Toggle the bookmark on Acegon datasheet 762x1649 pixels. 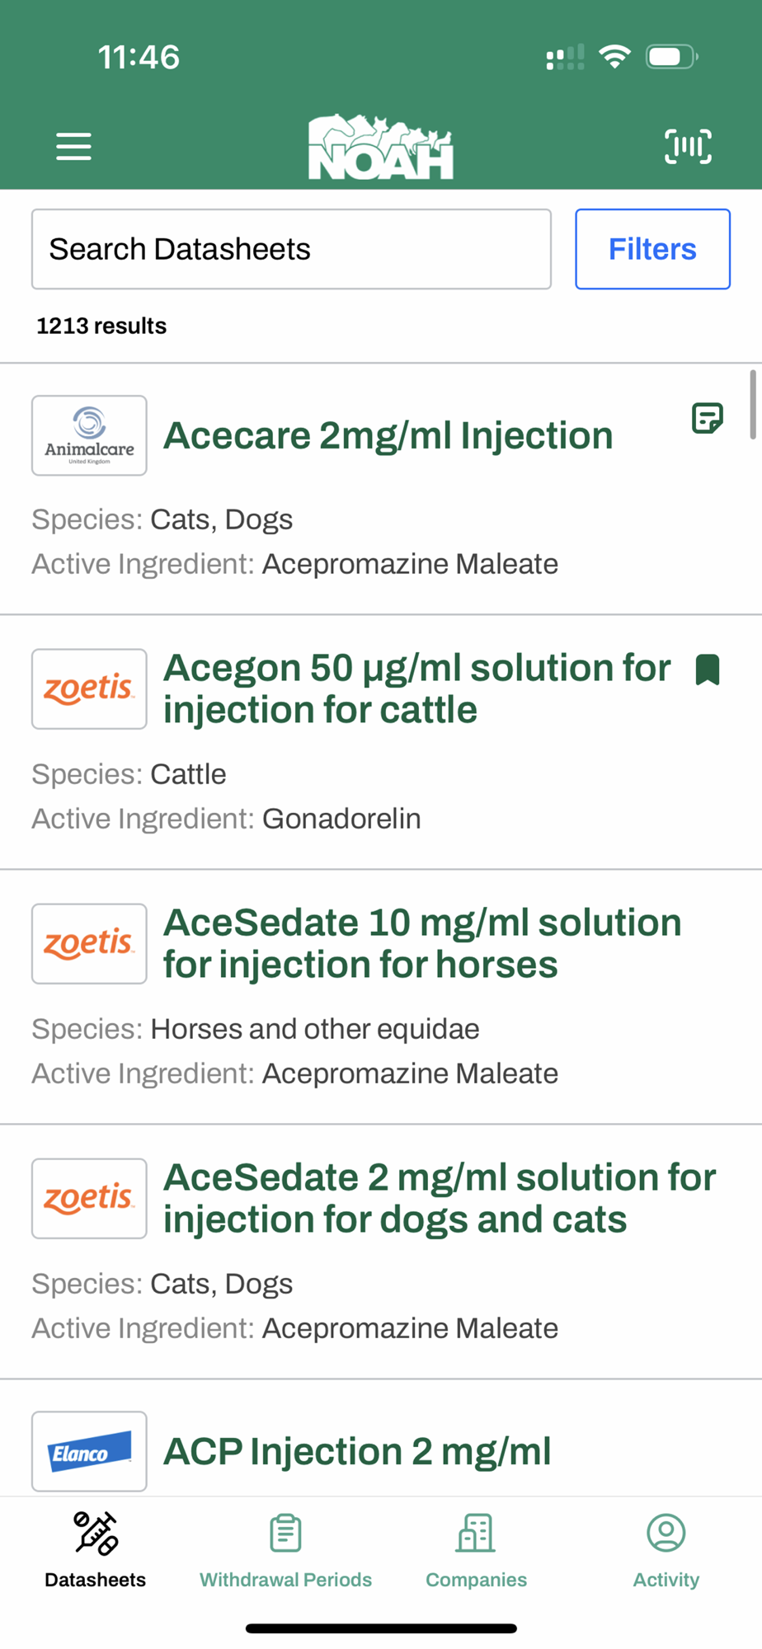pyautogui.click(x=708, y=669)
